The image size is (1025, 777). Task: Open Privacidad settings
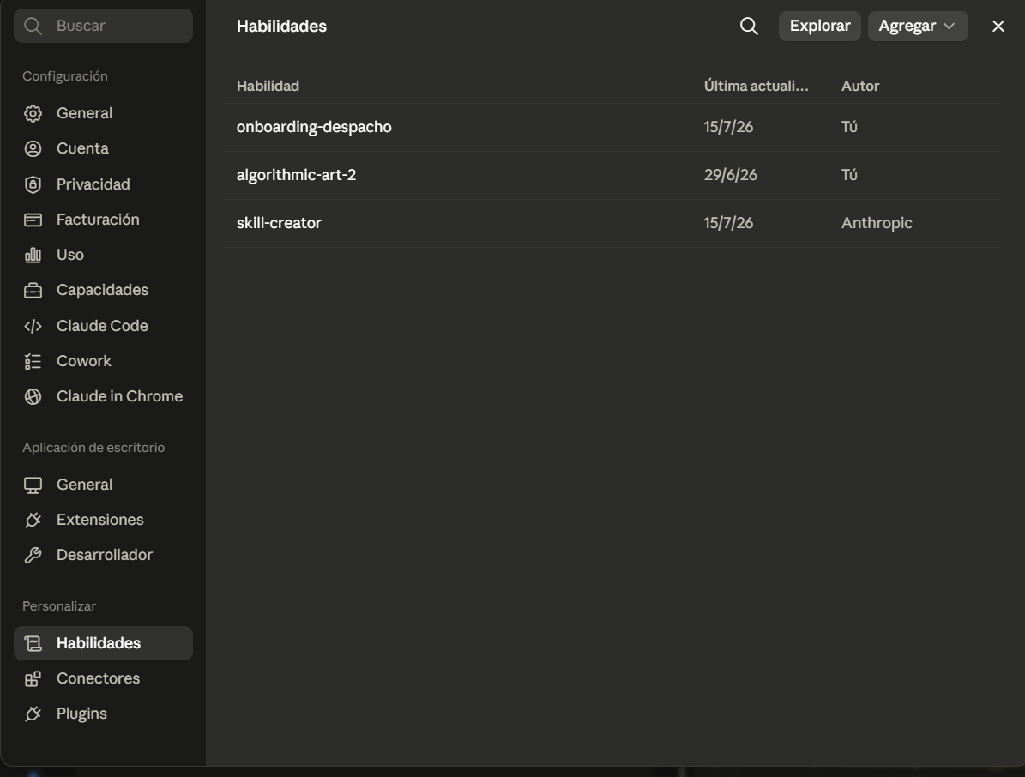click(x=103, y=184)
